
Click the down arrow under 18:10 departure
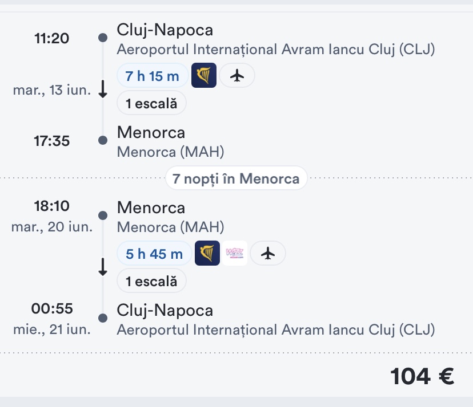pos(103,267)
